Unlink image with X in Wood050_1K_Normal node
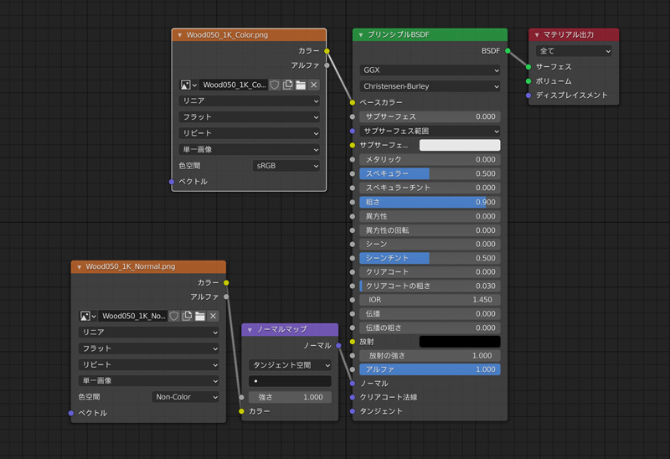 [x=214, y=316]
